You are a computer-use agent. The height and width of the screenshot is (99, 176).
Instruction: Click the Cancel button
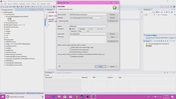tap(112, 67)
